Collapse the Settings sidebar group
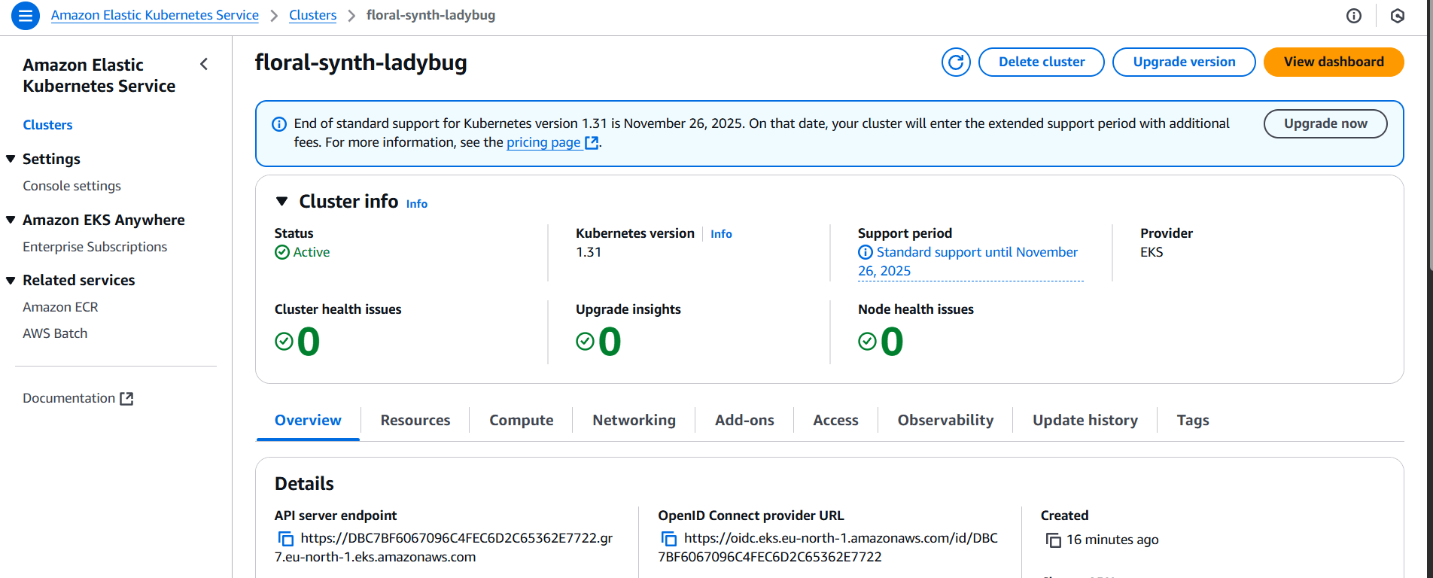This screenshot has width=1433, height=578. point(11,159)
